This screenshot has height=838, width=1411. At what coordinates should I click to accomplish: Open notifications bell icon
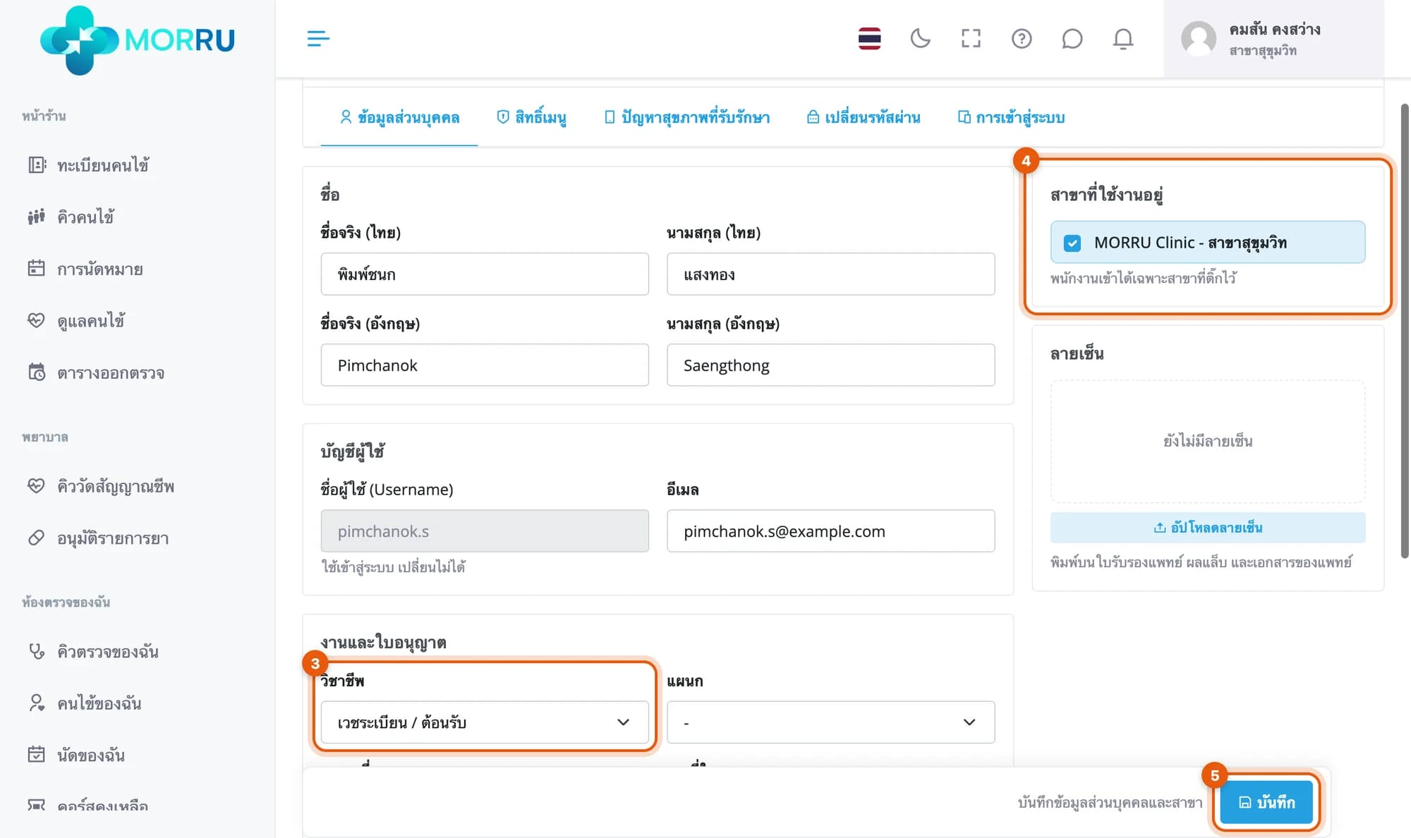1122,39
